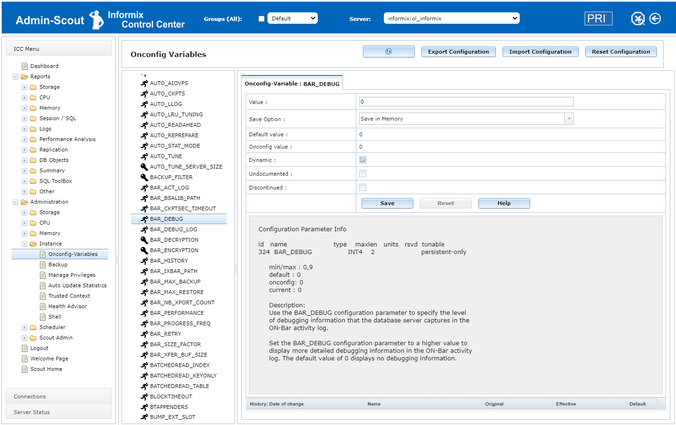Click the Scheduler folder icon

33,327
